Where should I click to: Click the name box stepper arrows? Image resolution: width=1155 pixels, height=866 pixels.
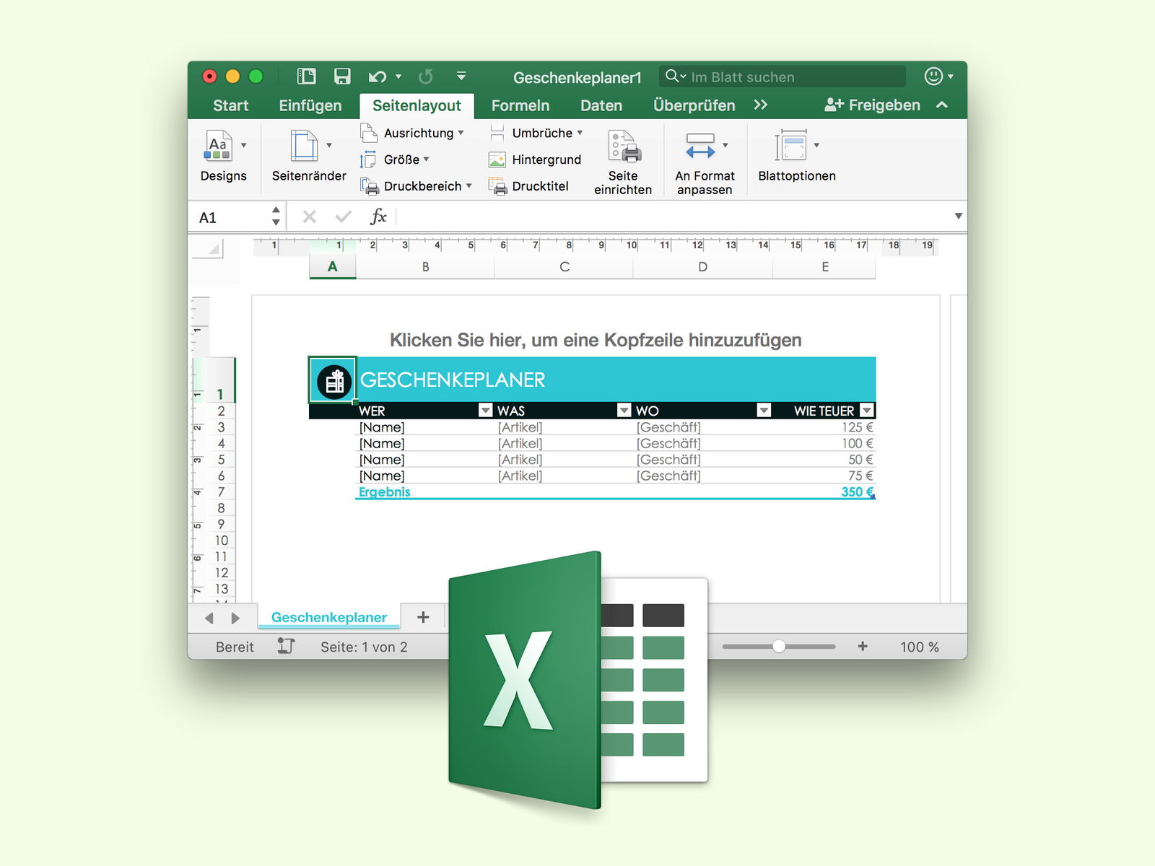coord(276,216)
